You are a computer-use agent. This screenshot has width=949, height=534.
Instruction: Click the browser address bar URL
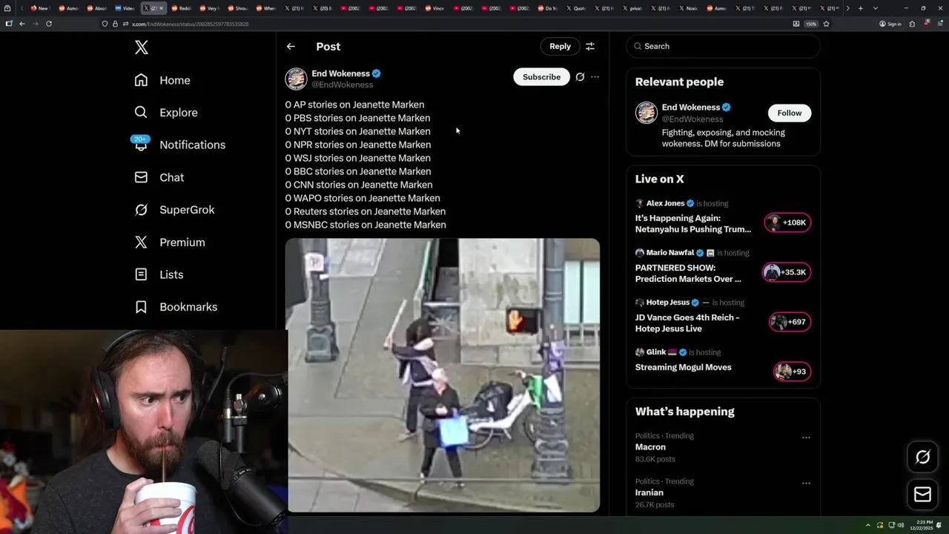point(190,24)
